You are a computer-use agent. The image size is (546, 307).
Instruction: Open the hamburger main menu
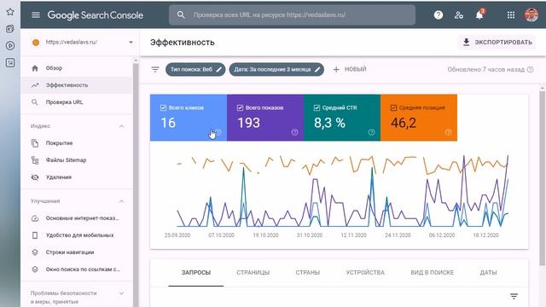(36, 15)
